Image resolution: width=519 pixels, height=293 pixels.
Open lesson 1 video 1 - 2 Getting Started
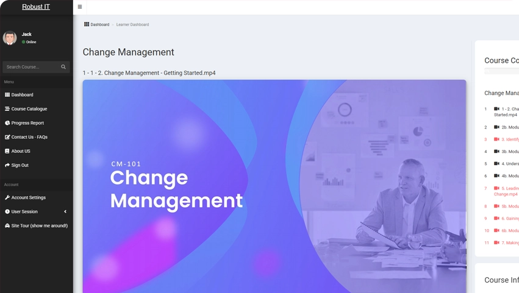(x=506, y=111)
